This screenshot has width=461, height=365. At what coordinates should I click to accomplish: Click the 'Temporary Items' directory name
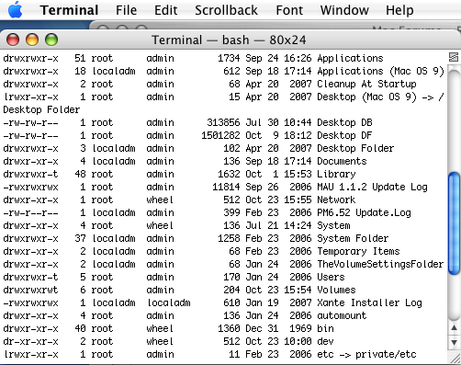tap(358, 251)
